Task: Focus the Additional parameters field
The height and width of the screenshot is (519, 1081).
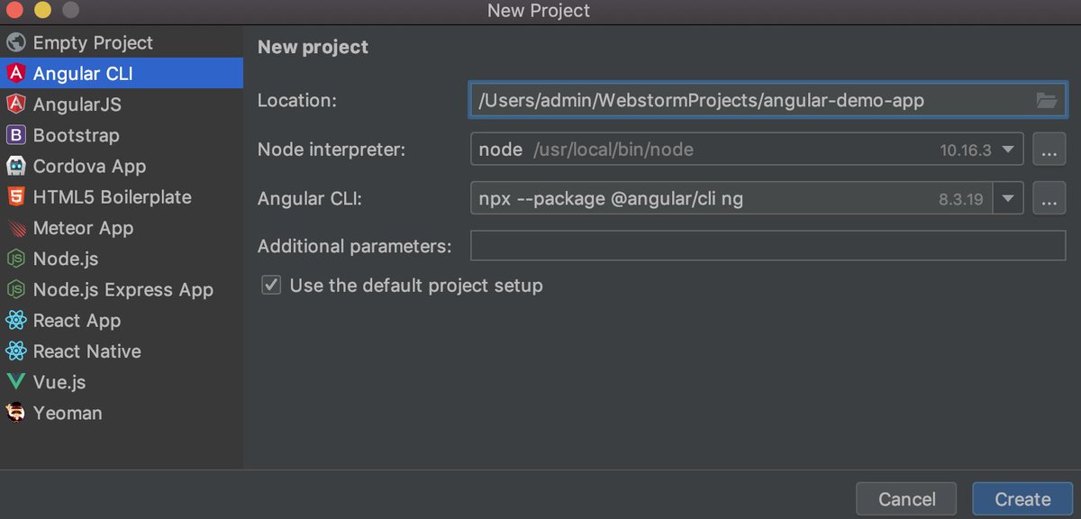Action: pyautogui.click(x=768, y=245)
